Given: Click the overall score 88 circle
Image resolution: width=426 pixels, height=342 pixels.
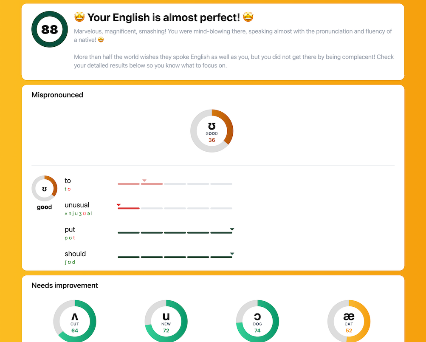Looking at the screenshot, I should [50, 29].
